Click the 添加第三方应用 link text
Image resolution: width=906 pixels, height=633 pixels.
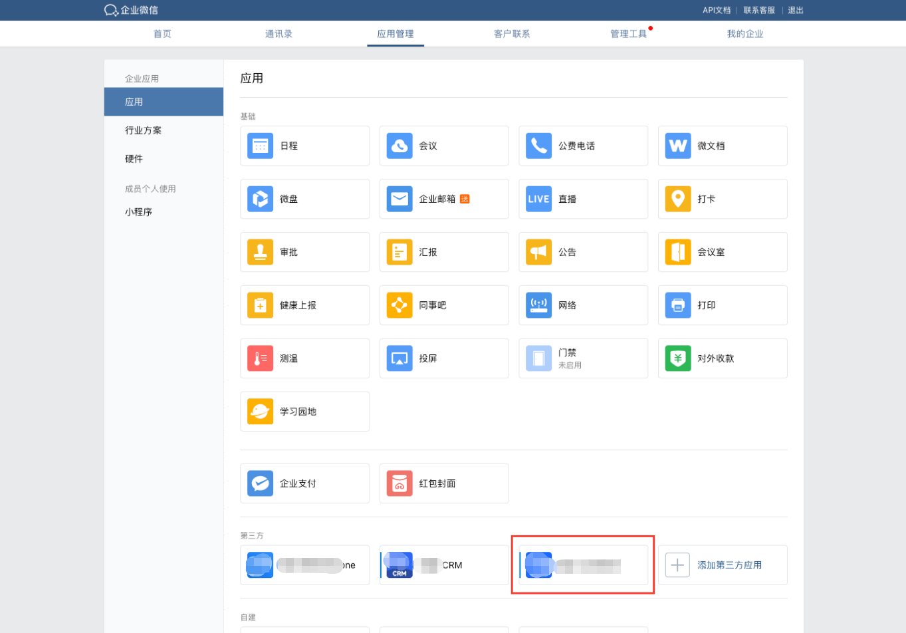(729, 565)
